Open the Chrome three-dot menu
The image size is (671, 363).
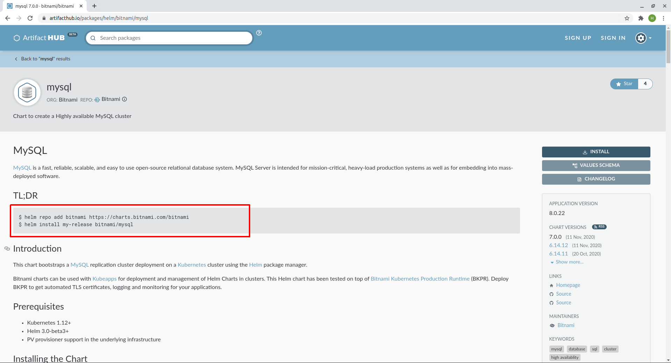(663, 18)
